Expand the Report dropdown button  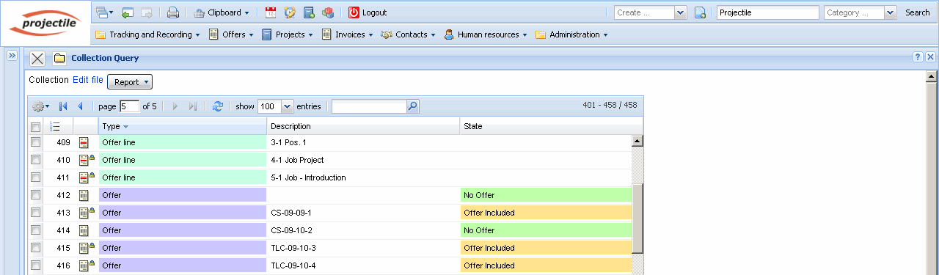130,82
